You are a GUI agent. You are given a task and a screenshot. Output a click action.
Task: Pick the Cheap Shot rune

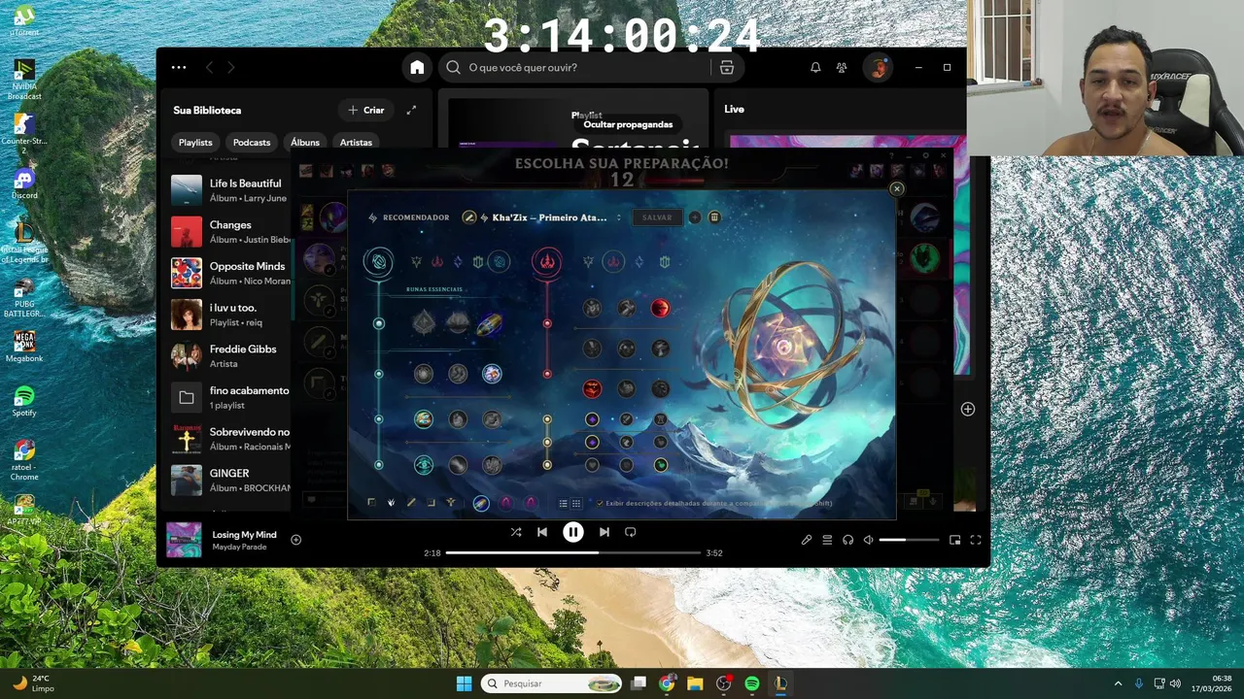[593, 308]
